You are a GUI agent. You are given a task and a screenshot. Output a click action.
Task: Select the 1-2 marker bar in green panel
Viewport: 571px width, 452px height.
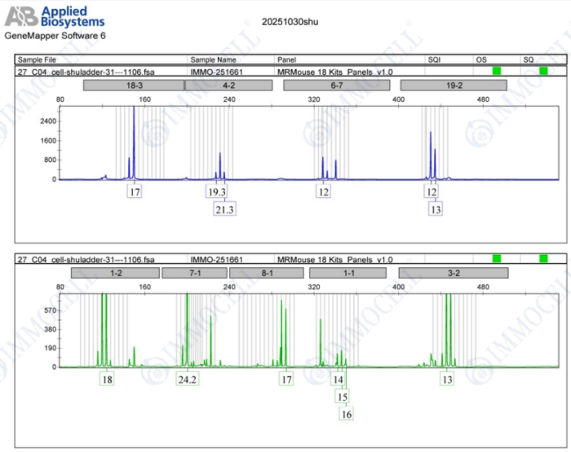pyautogui.click(x=115, y=273)
